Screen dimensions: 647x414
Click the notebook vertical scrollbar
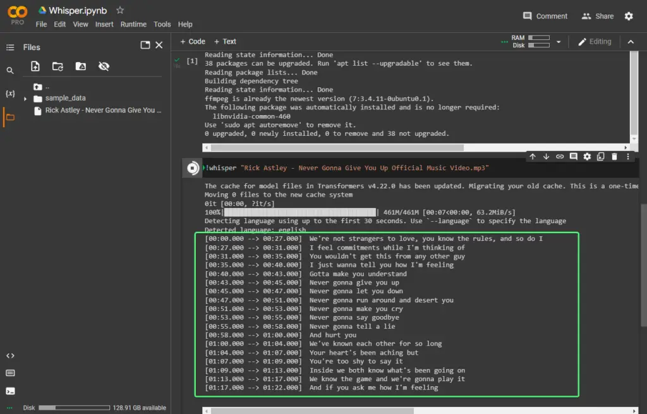point(644,265)
